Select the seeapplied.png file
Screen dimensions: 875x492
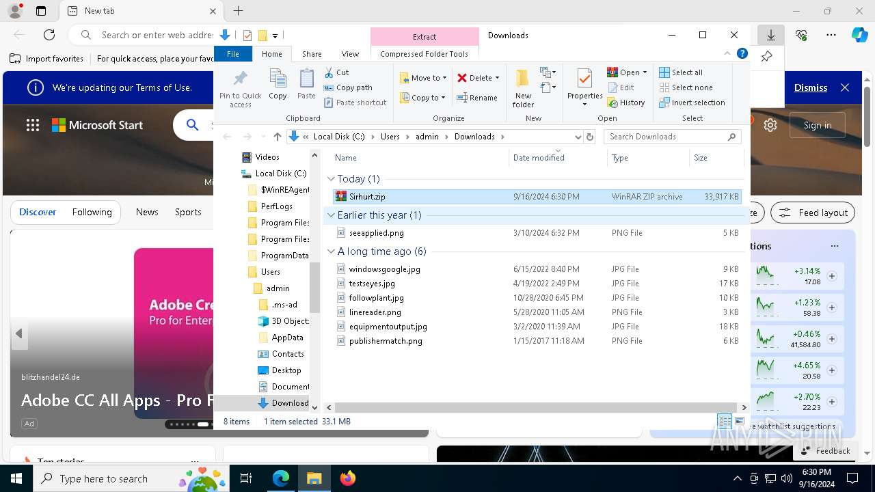click(537, 233)
